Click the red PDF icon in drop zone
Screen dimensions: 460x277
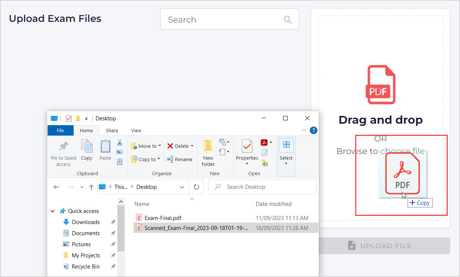click(x=380, y=85)
